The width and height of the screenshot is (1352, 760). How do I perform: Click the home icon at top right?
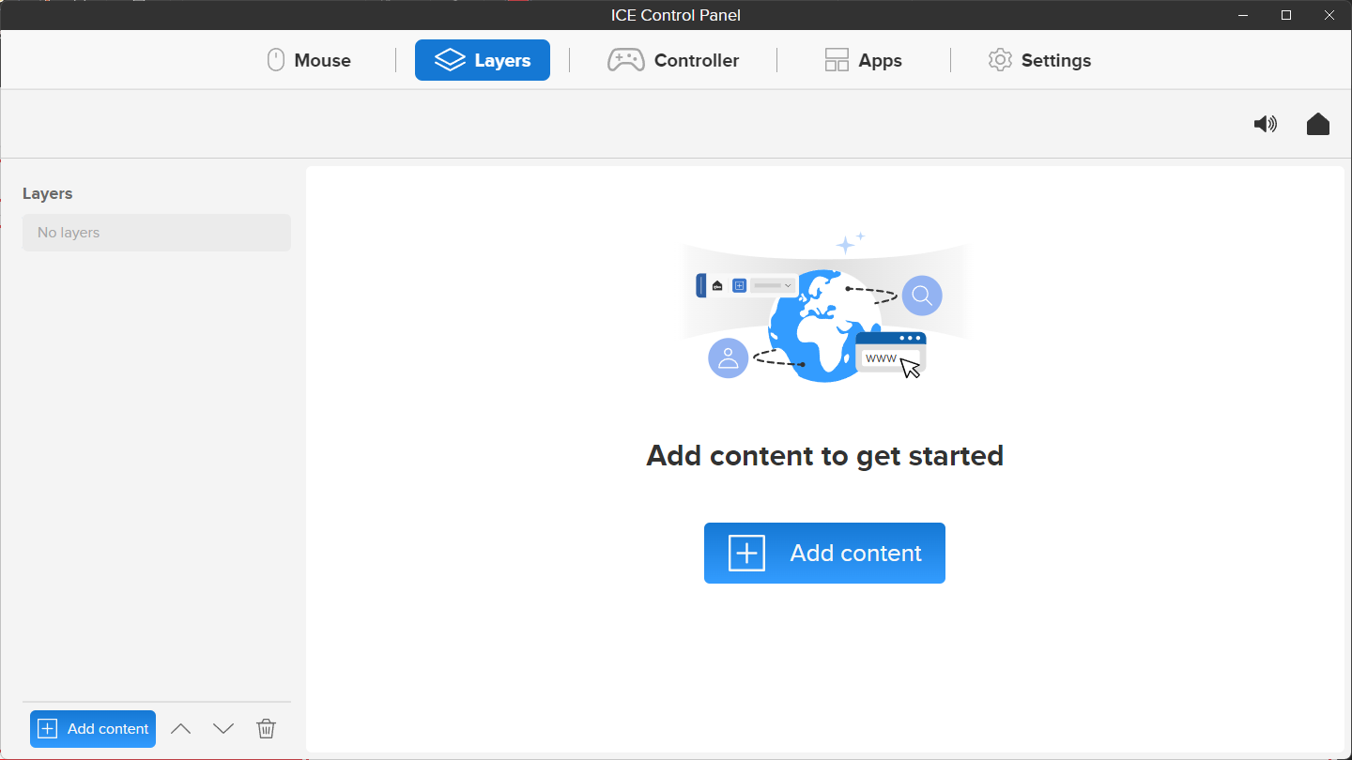pyautogui.click(x=1318, y=124)
